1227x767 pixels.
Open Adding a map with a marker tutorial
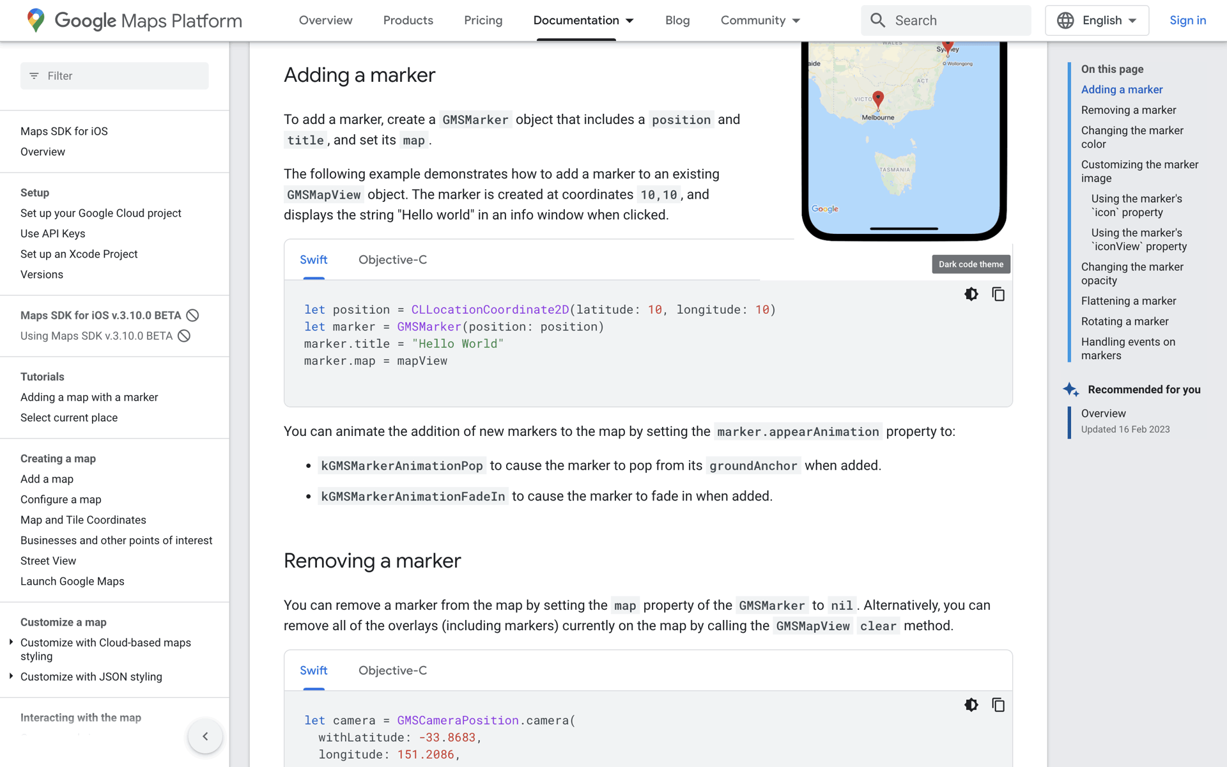click(x=89, y=397)
